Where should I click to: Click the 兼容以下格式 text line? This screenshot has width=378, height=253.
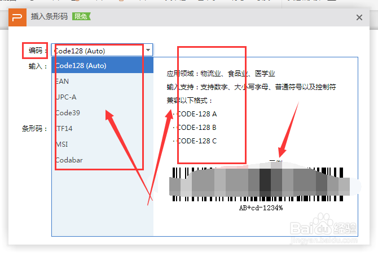point(190,101)
